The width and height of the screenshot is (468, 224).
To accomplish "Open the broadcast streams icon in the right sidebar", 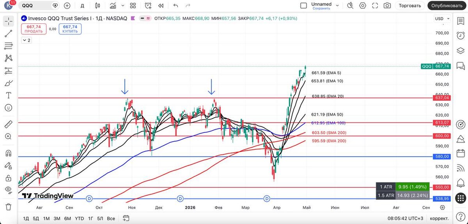I will 461,169.
